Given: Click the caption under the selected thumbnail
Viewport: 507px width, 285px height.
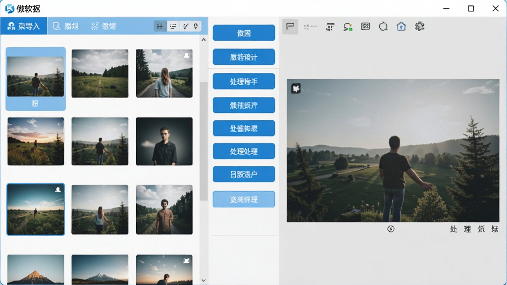Looking at the screenshot, I should [x=35, y=103].
